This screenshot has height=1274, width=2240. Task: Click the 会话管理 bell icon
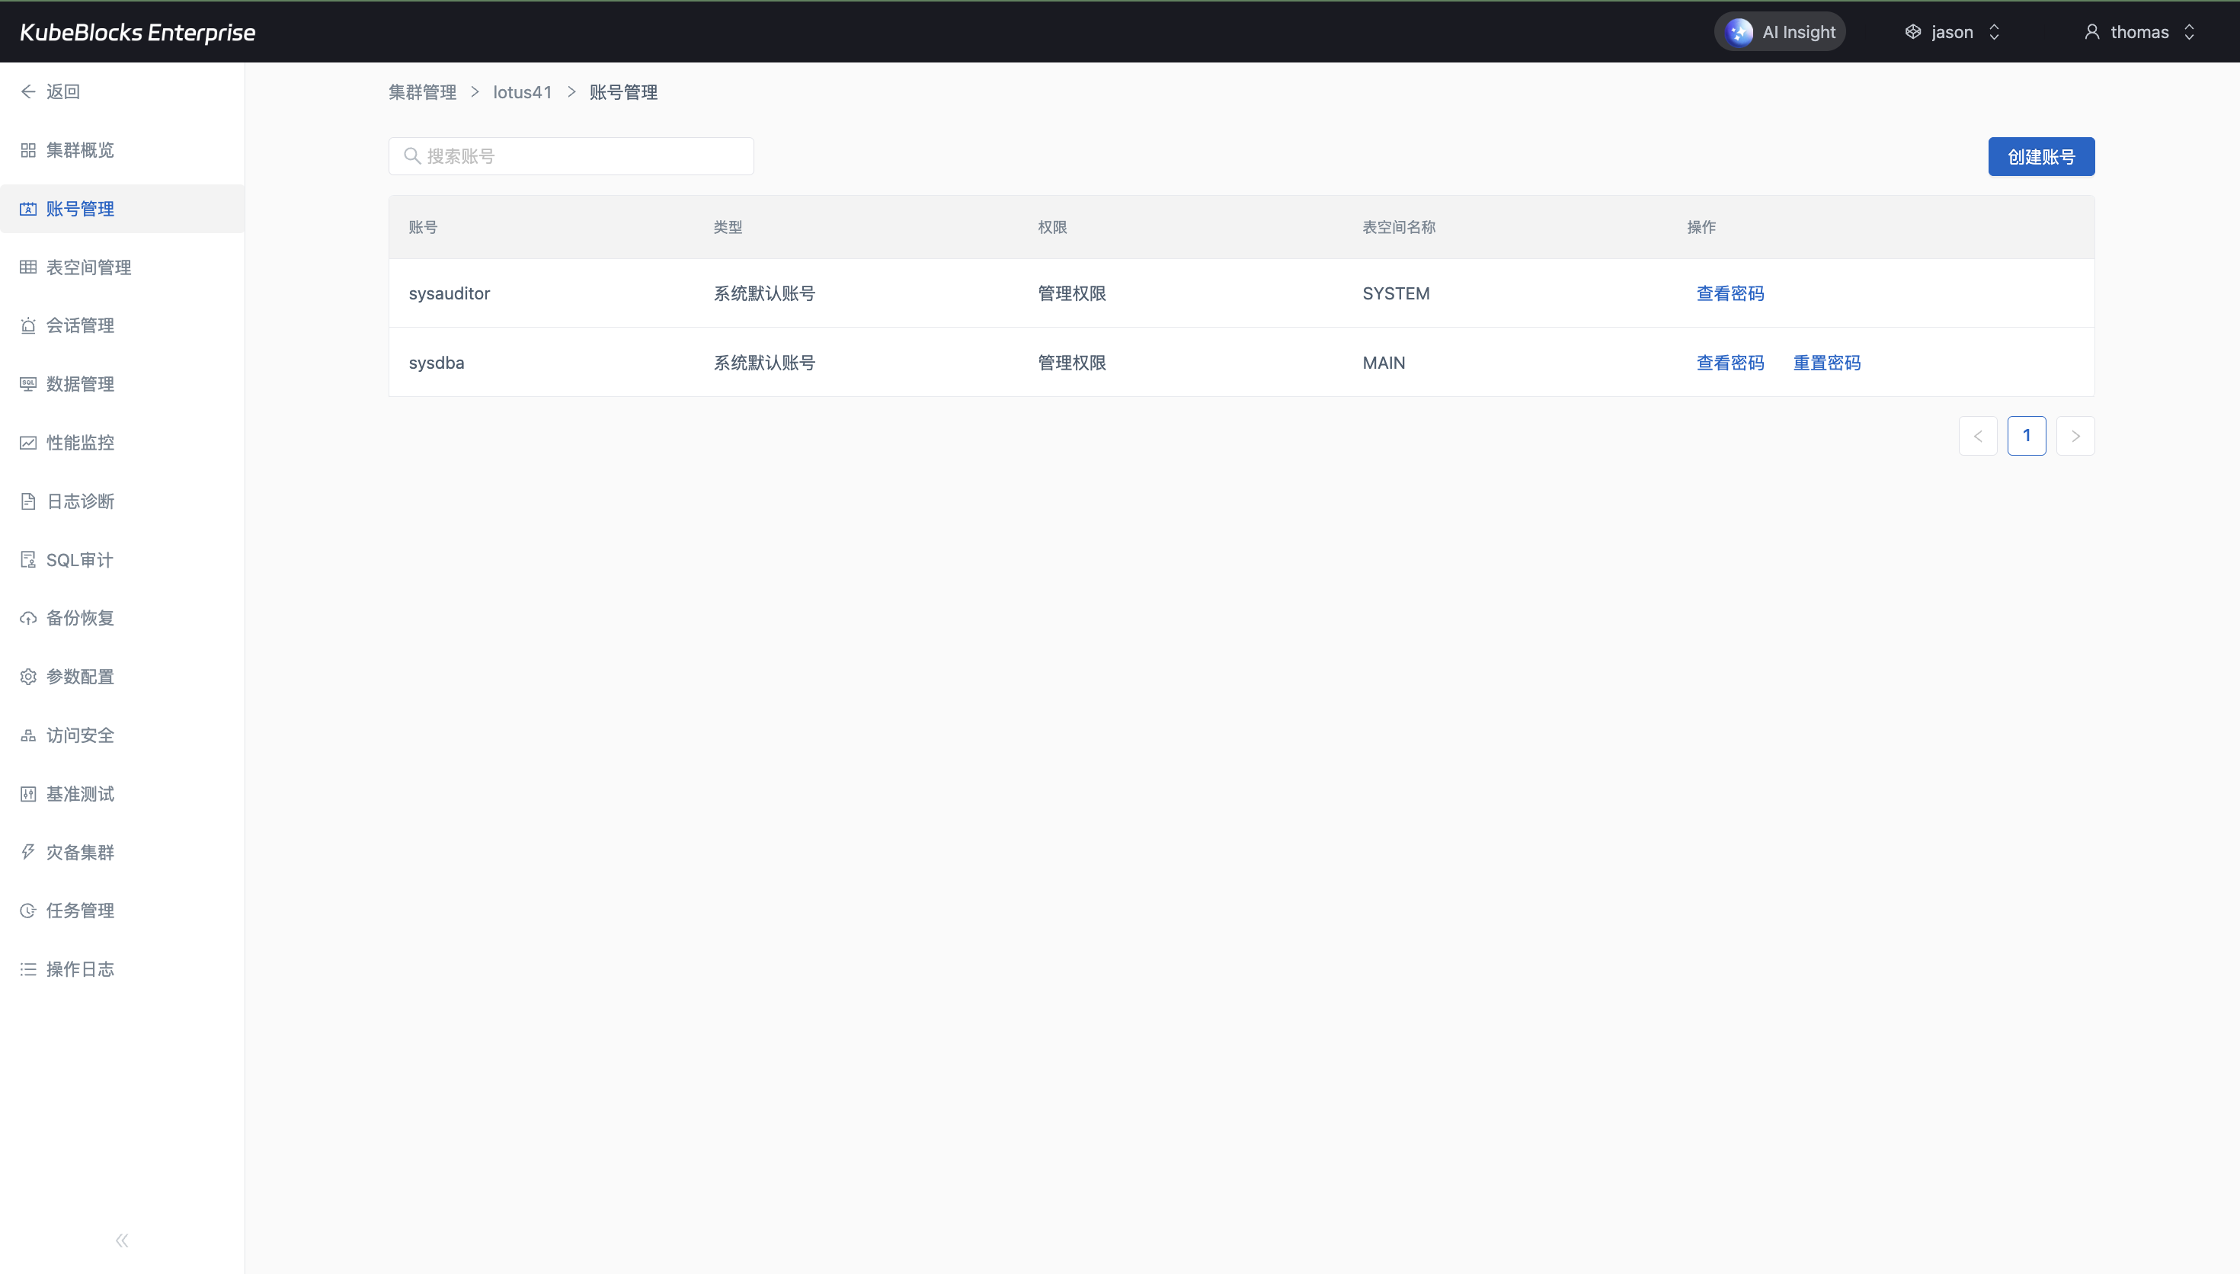pyautogui.click(x=28, y=325)
